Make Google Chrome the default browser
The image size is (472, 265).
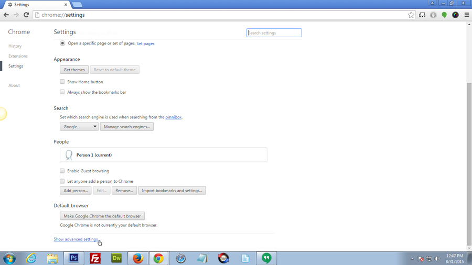[102, 216]
